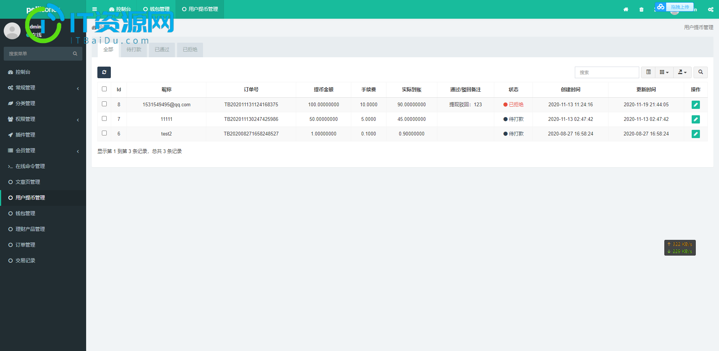
Task: Click the remark 提现驳回：123
Action: click(465, 104)
